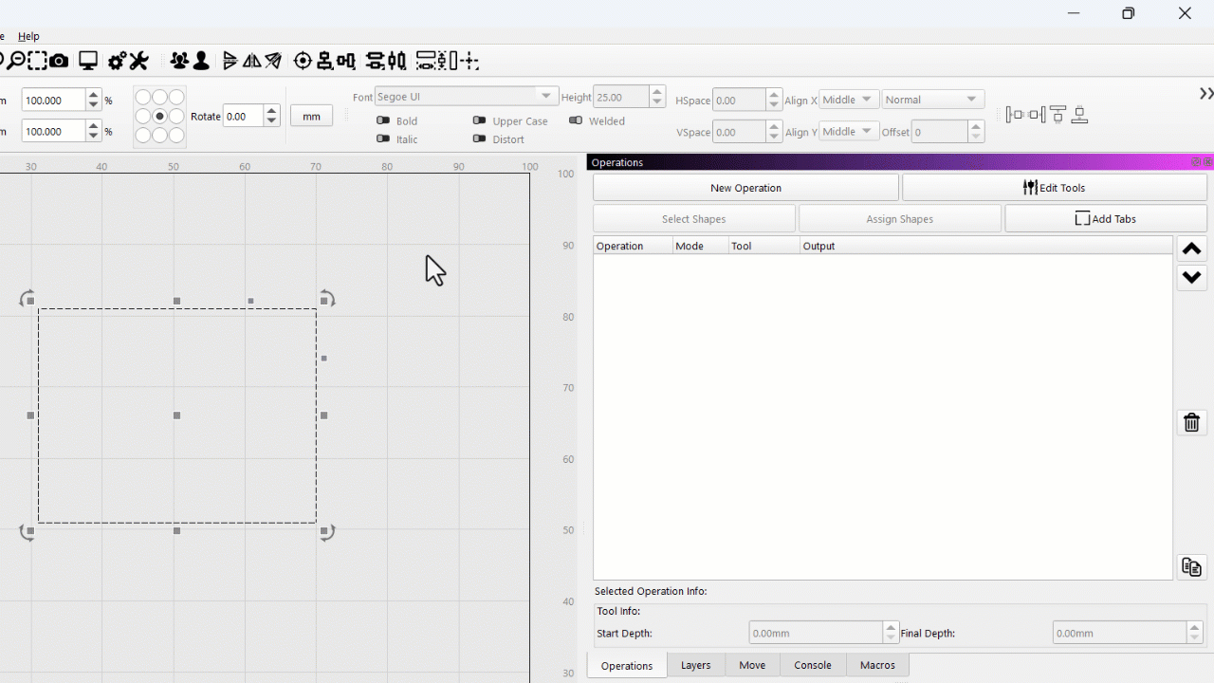The image size is (1214, 683).
Task: Click the Rotate angle input field
Action: (x=243, y=117)
